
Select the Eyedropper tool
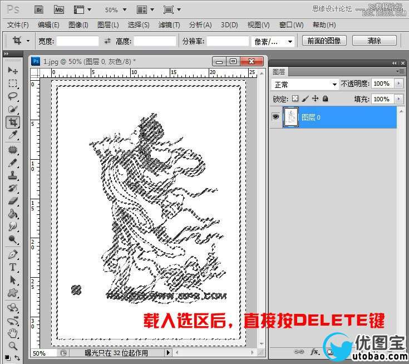[12, 135]
